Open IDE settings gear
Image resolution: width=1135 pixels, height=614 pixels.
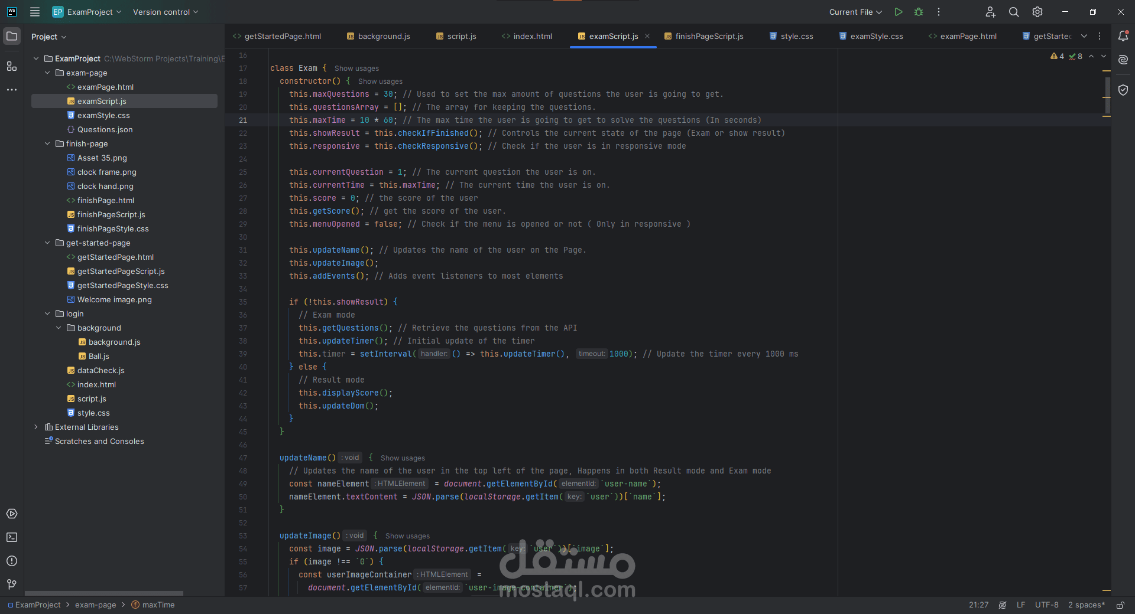tap(1037, 12)
